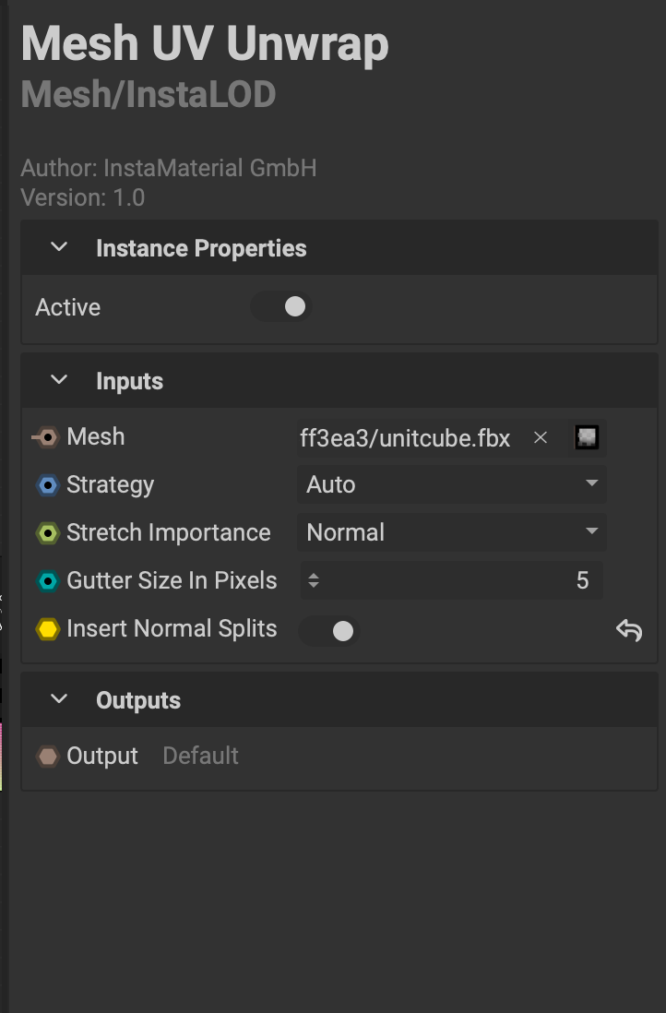
Task: Open the Stretch Importance dropdown
Action: [451, 532]
